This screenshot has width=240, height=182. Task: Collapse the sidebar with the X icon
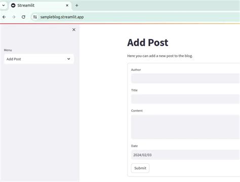pos(74,30)
